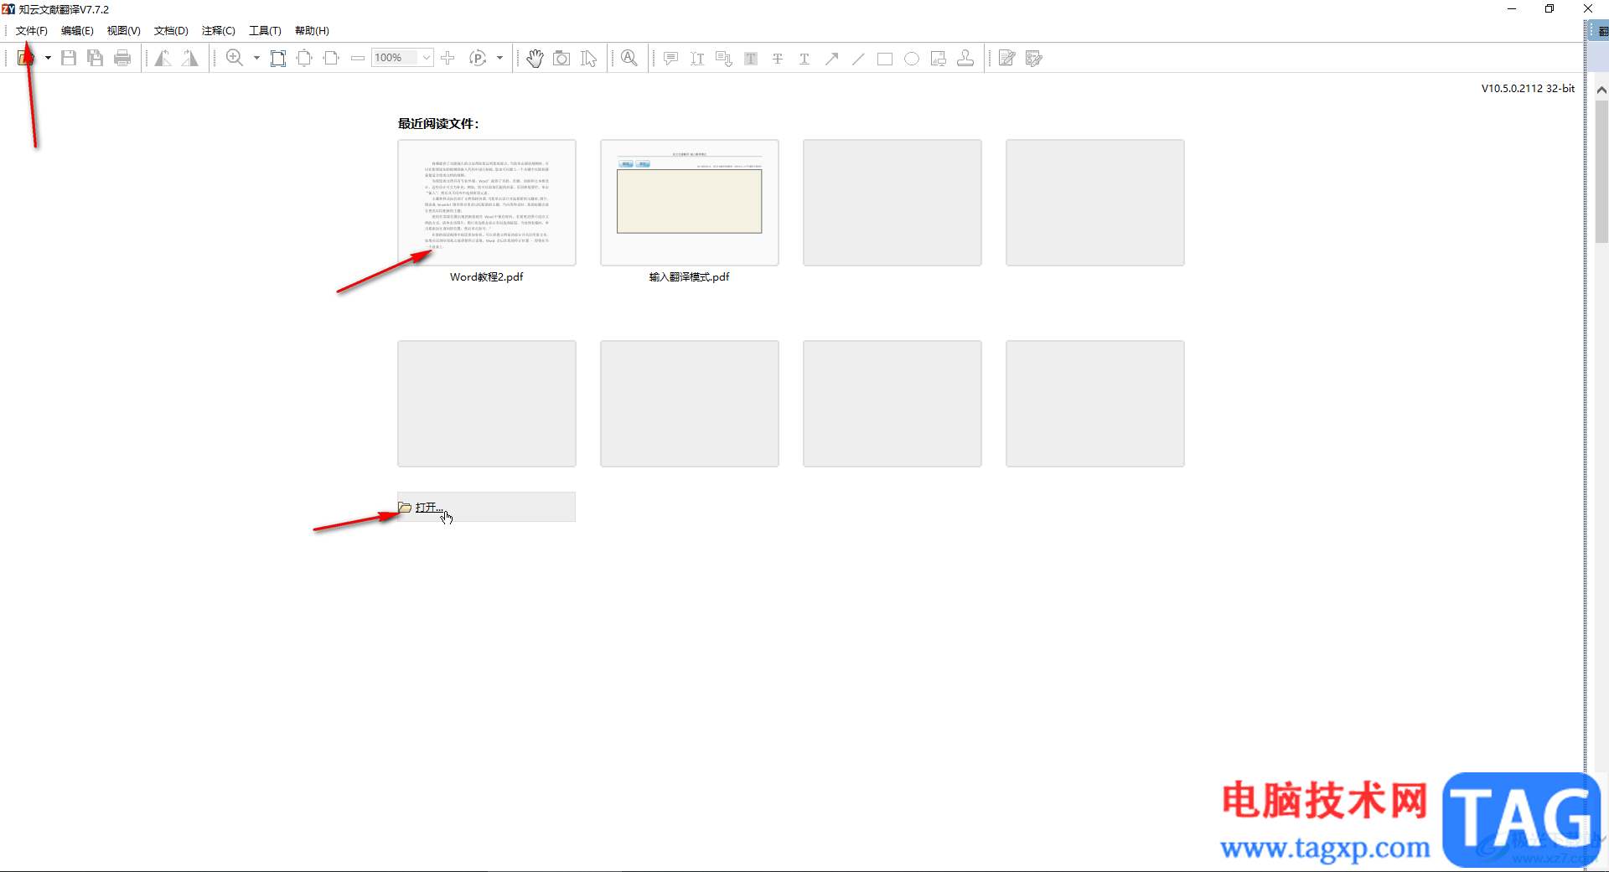
Task: Click the Actual Size page icon
Action: 277,58
